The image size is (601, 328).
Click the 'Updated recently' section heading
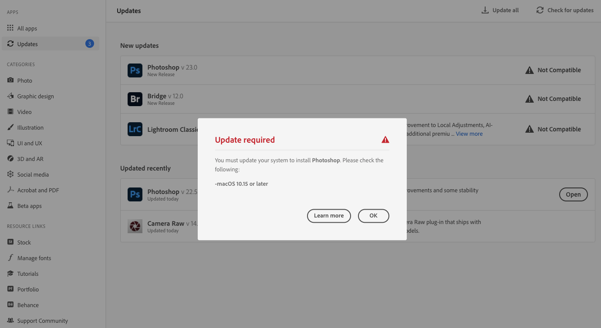(145, 168)
